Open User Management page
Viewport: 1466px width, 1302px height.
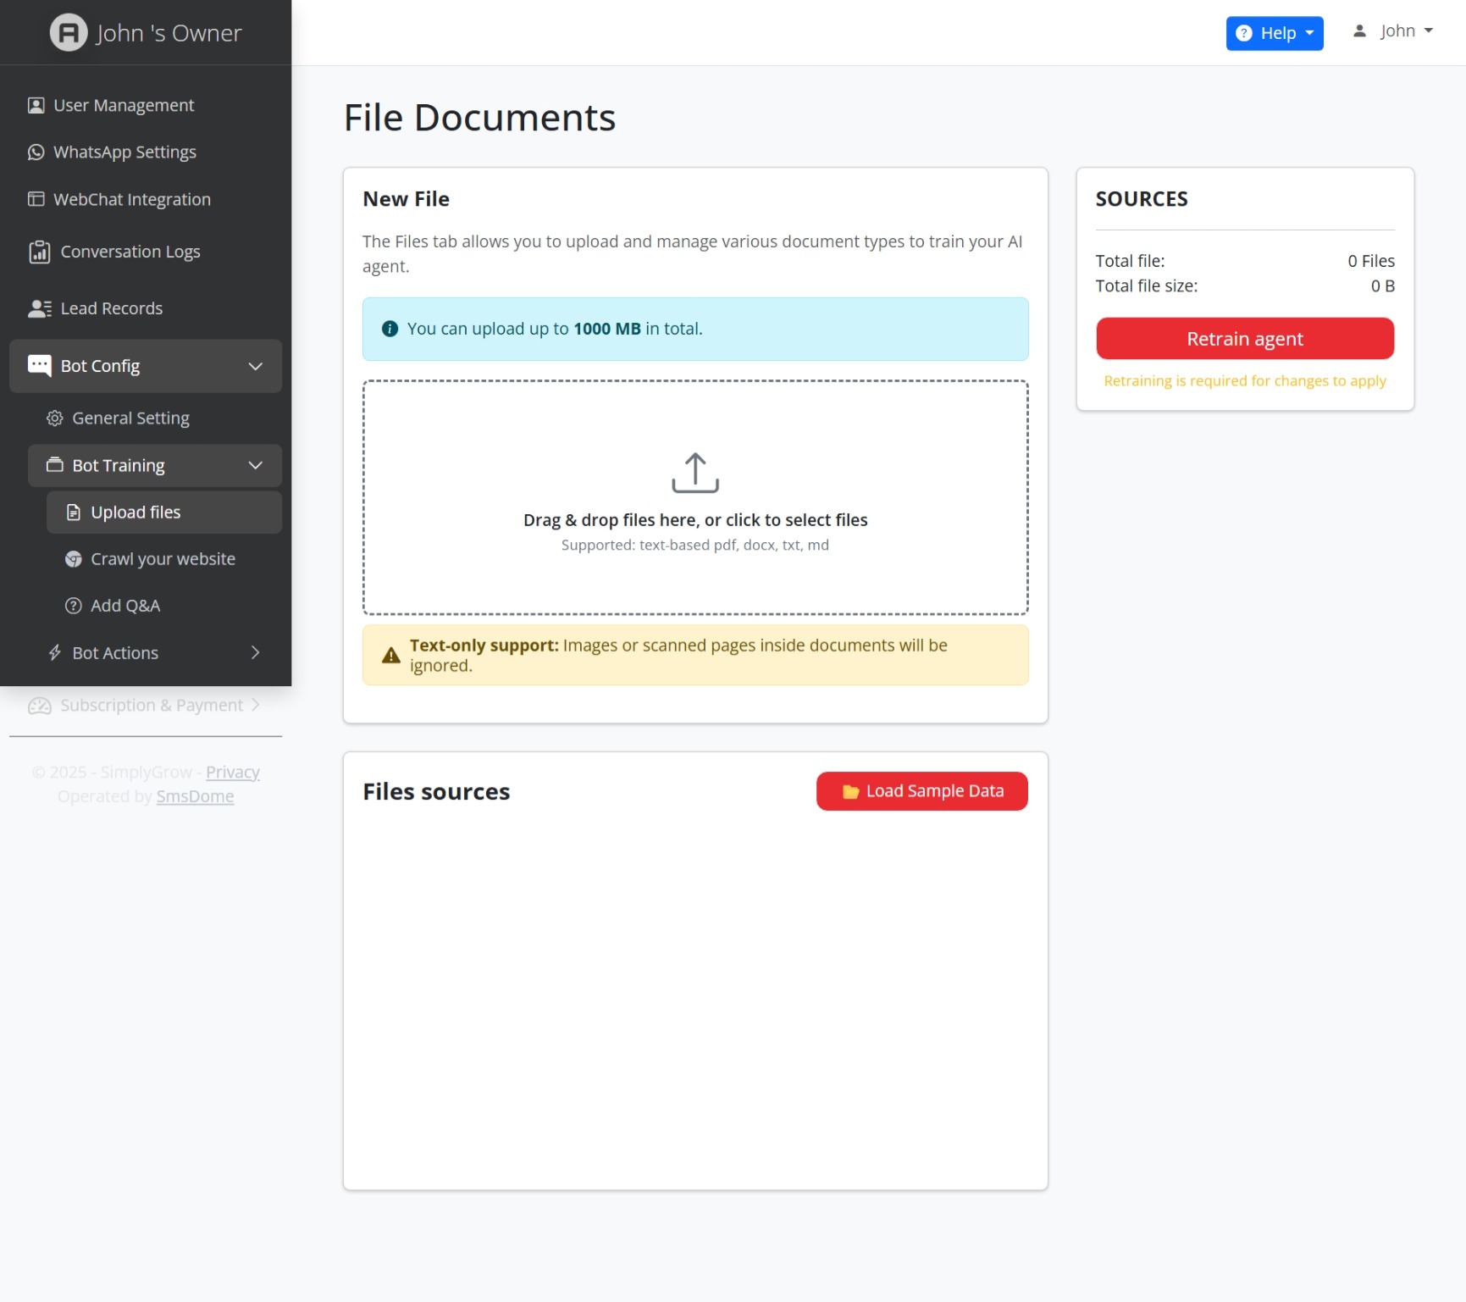tap(146, 105)
